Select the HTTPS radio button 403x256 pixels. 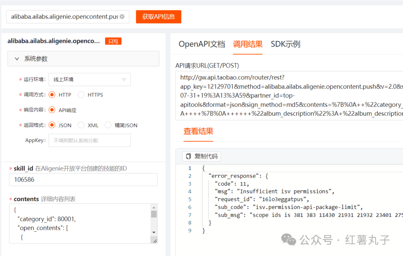(81, 94)
